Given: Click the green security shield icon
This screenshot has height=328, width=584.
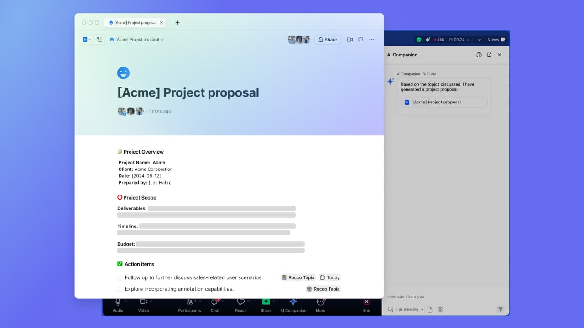Looking at the screenshot, I should point(419,40).
